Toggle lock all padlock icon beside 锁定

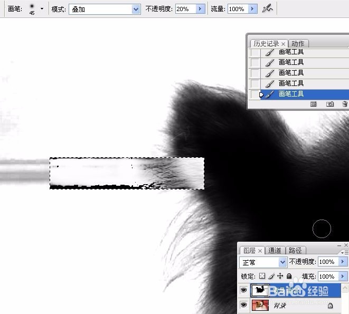click(x=289, y=276)
